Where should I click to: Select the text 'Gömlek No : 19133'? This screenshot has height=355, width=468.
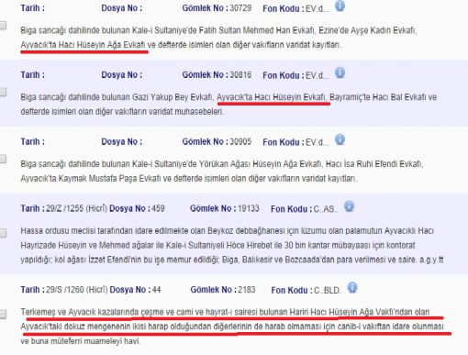click(x=225, y=208)
